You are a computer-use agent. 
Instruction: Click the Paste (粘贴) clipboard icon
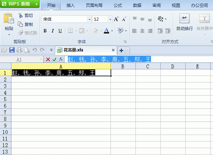[9, 18]
